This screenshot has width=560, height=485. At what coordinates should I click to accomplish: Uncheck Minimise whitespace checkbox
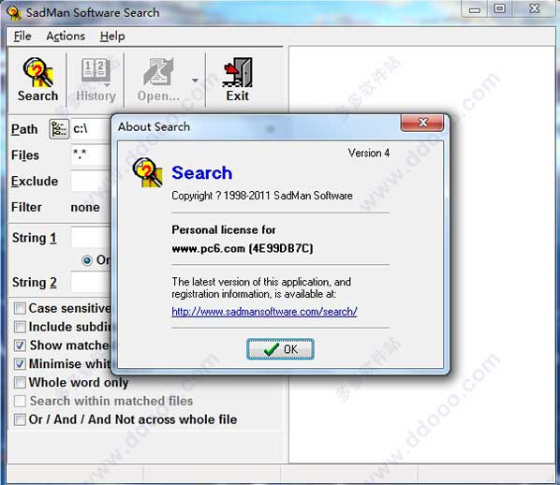(20, 364)
